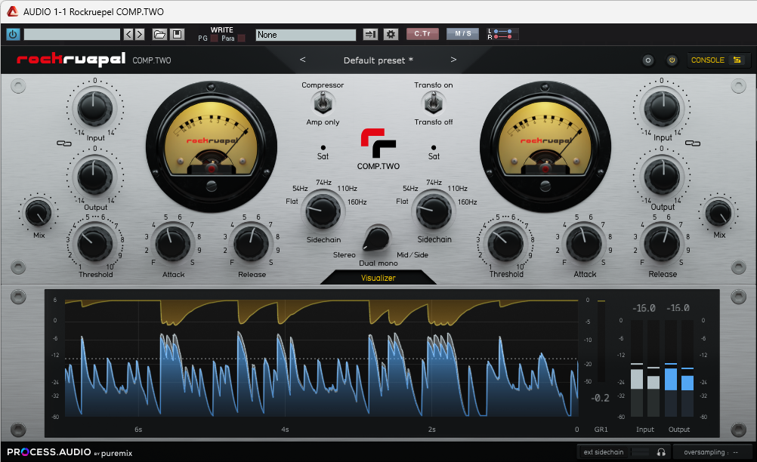Viewport: 757px width, 462px height.
Task: Collapse the Visualizer tab
Action: (x=378, y=277)
